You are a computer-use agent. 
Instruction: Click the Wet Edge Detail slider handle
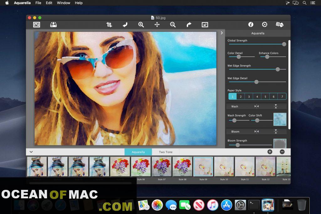tap(256, 82)
